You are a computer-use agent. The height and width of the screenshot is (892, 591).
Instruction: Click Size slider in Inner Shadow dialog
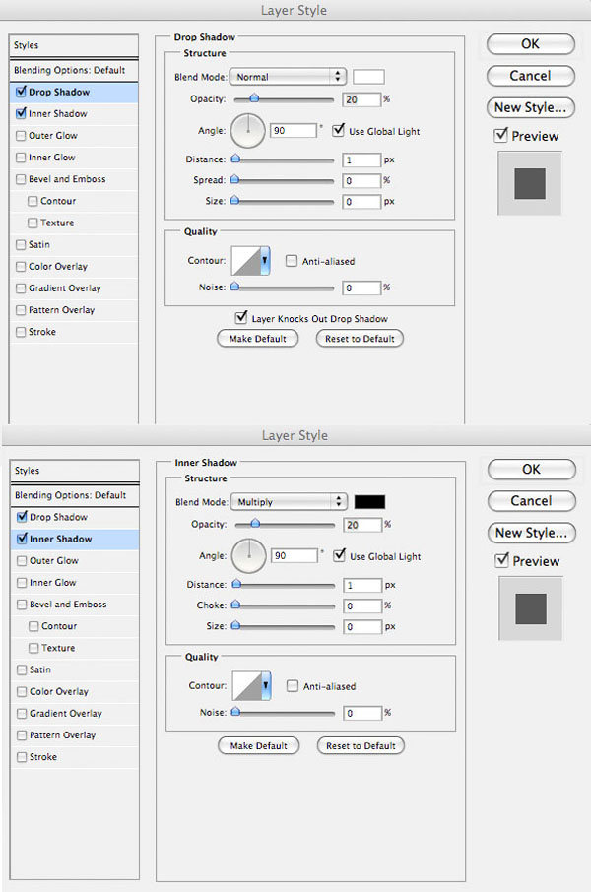284,626
